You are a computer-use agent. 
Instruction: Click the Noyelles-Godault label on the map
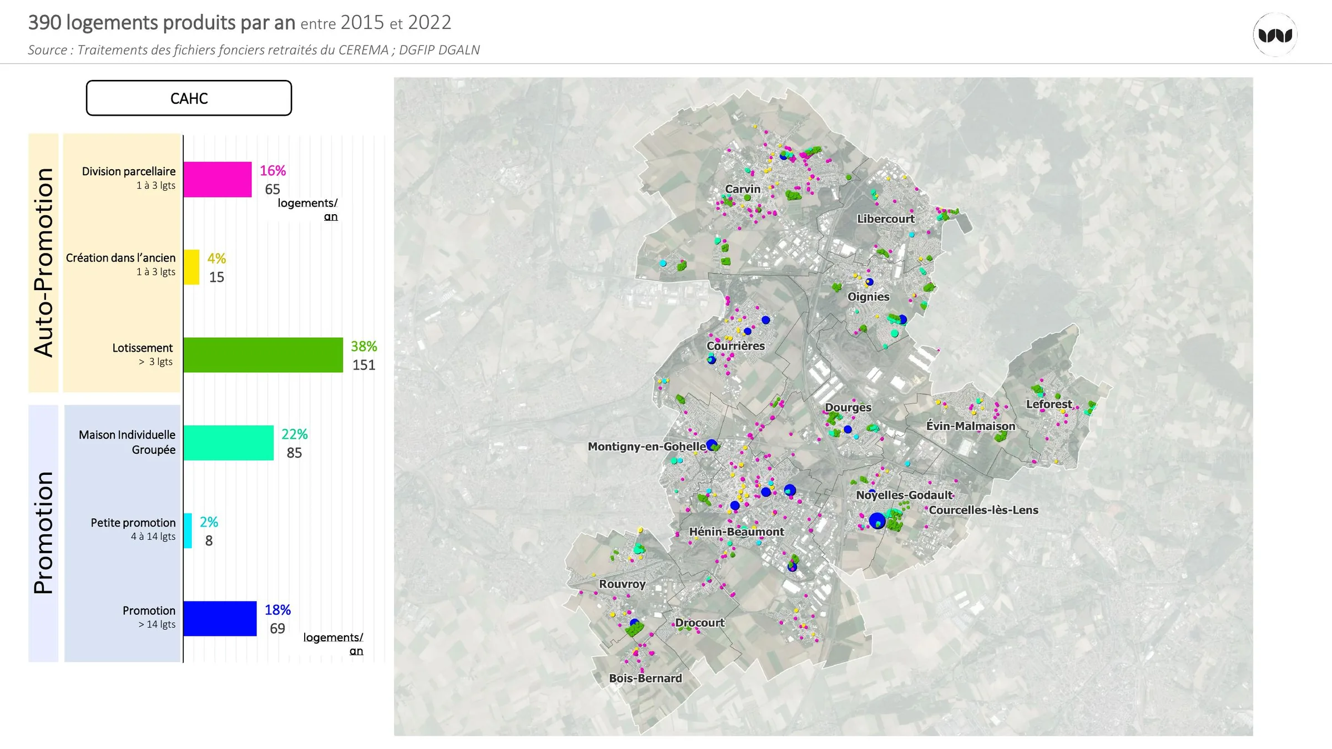[x=904, y=495]
